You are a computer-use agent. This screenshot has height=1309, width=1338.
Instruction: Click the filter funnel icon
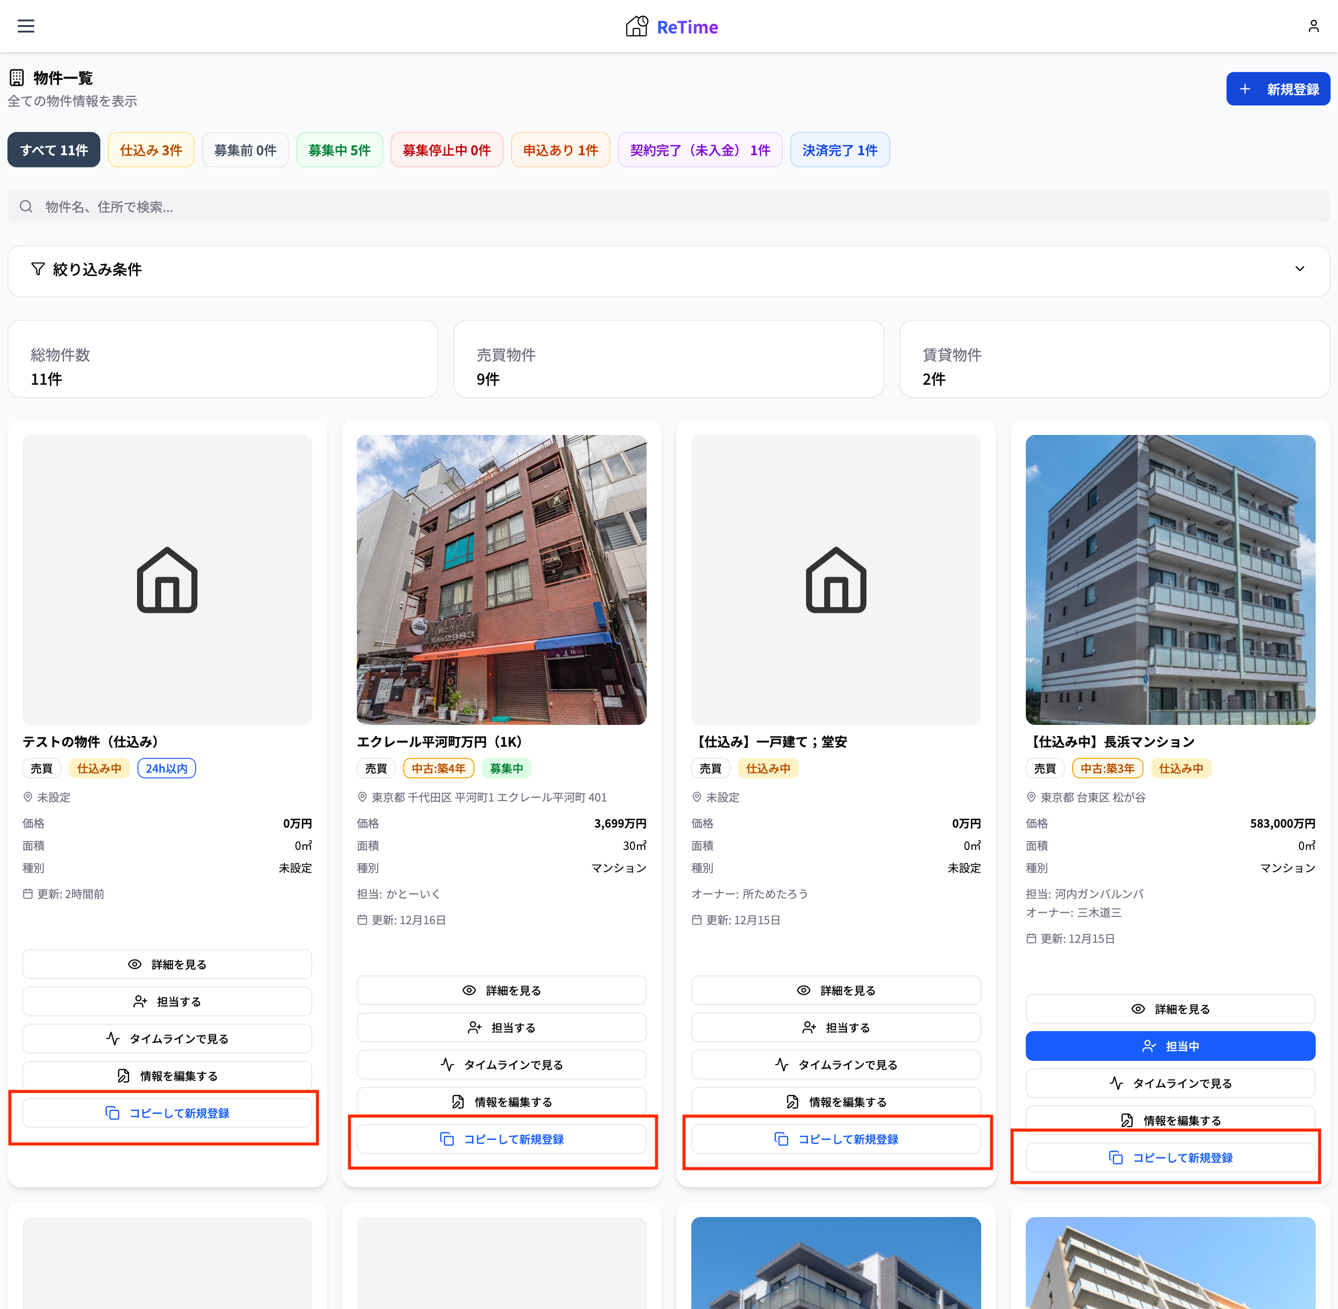(38, 269)
